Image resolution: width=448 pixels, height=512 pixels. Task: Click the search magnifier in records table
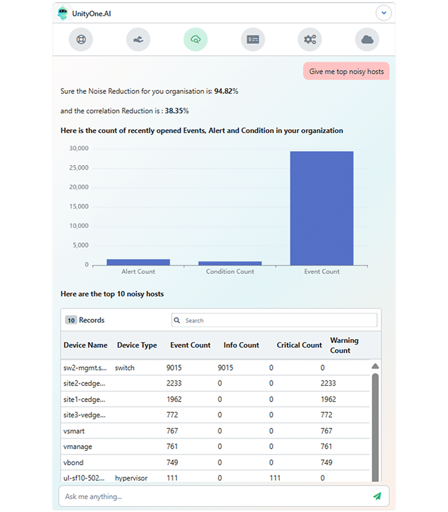(177, 320)
